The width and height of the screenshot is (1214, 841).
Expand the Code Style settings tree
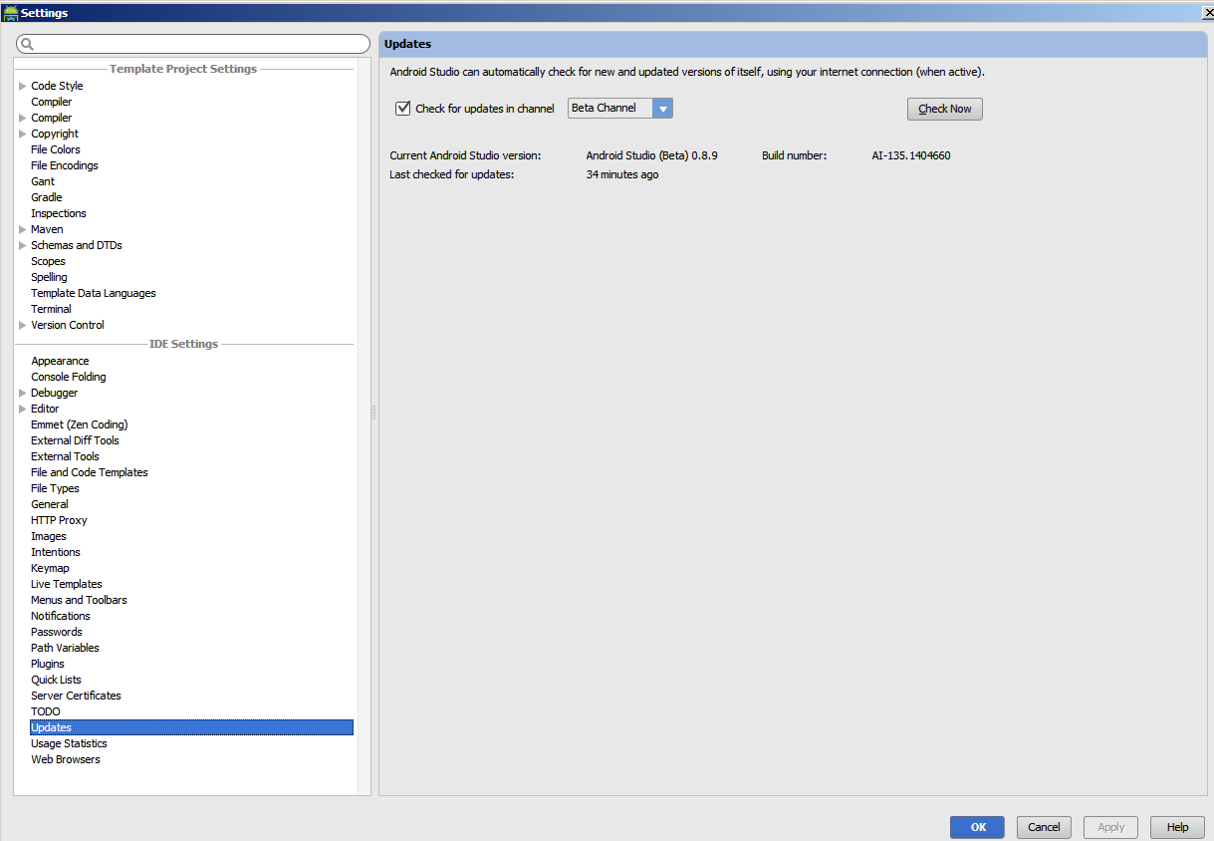(x=21, y=86)
